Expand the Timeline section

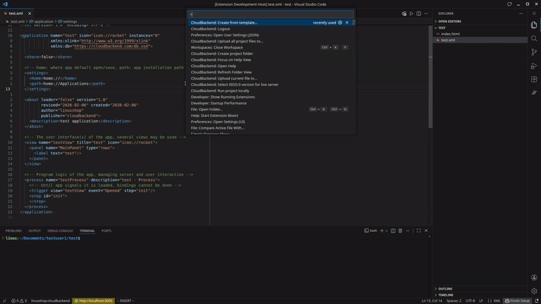[480, 295]
